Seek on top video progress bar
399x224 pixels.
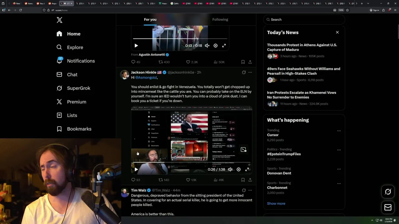[180, 39]
